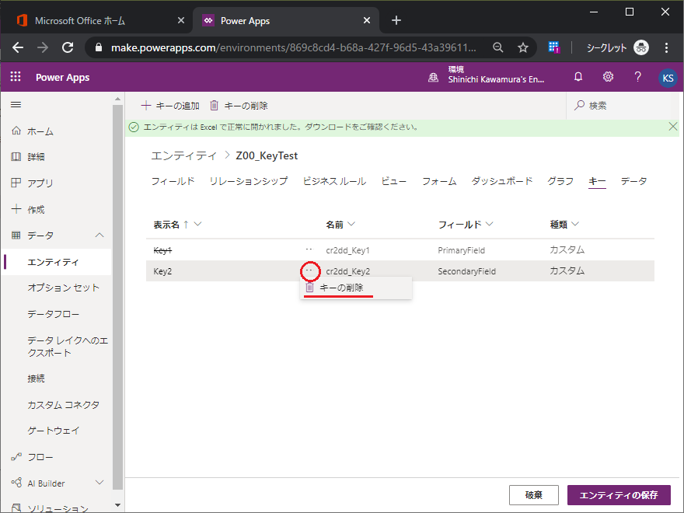The height and width of the screenshot is (513, 684).
Task: Switch to the ビジネス ルール tab
Action: (334, 181)
